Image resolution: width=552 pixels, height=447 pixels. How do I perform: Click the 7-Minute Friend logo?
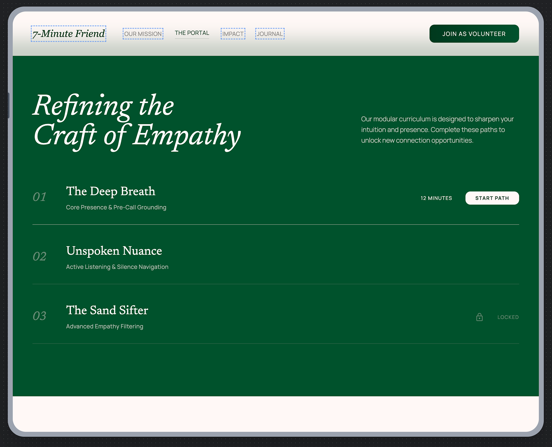pyautogui.click(x=68, y=34)
